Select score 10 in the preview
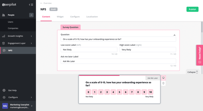This screenshot has width=203, height=111. click(150, 92)
